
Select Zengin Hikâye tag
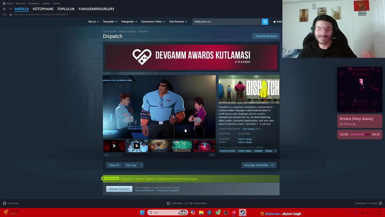[x=245, y=151]
